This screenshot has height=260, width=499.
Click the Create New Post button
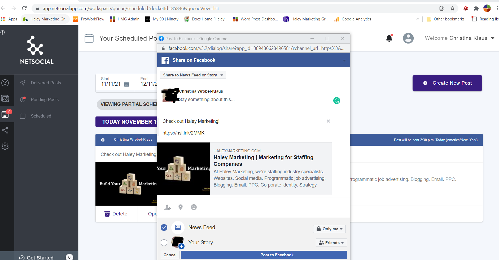click(447, 83)
